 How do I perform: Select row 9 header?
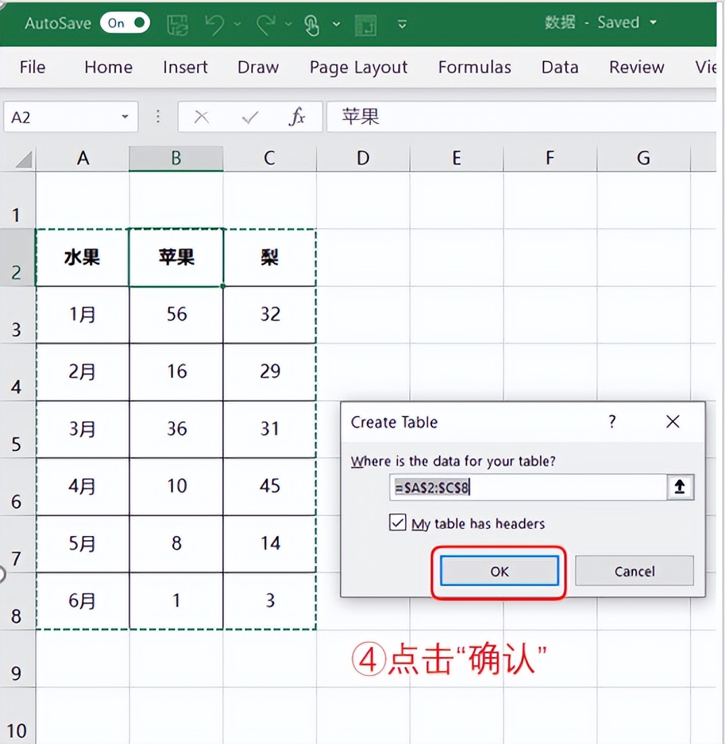18,658
